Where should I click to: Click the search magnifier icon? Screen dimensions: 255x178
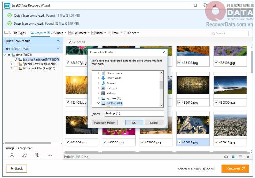[x=213, y=34]
